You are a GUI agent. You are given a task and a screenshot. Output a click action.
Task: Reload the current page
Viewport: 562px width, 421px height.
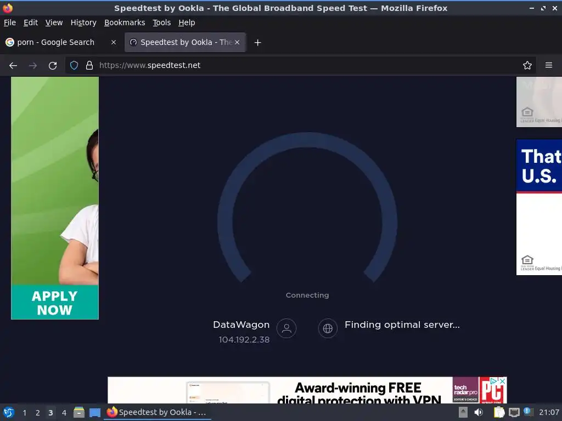click(x=53, y=66)
